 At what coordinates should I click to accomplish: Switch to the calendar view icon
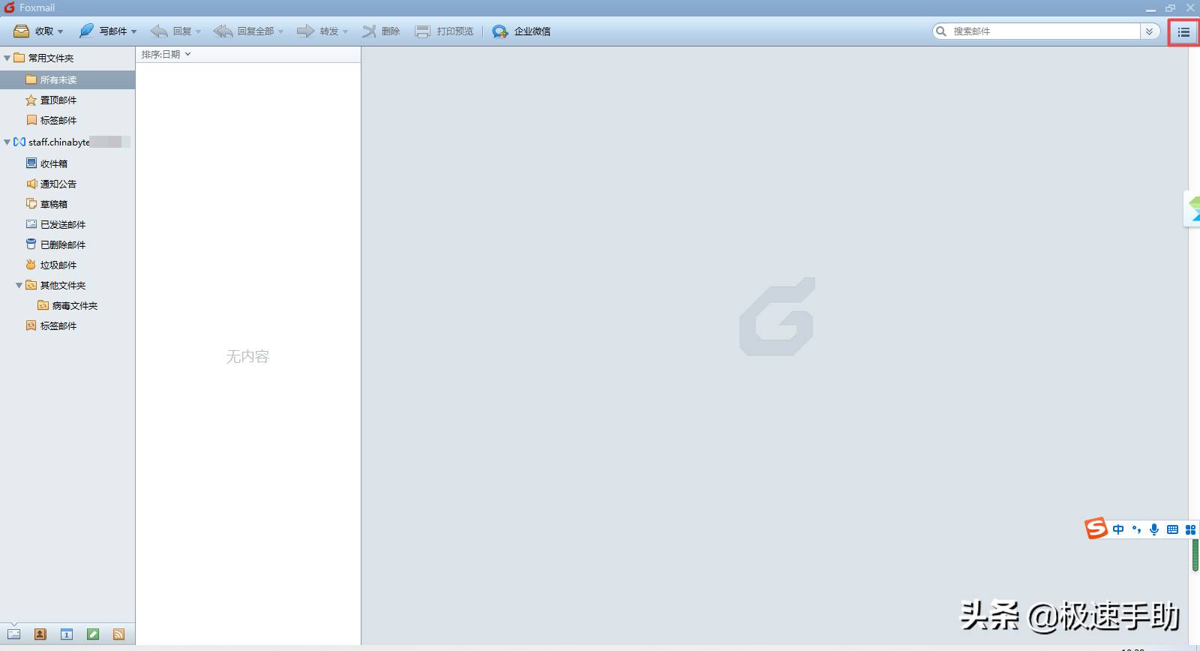click(x=67, y=634)
